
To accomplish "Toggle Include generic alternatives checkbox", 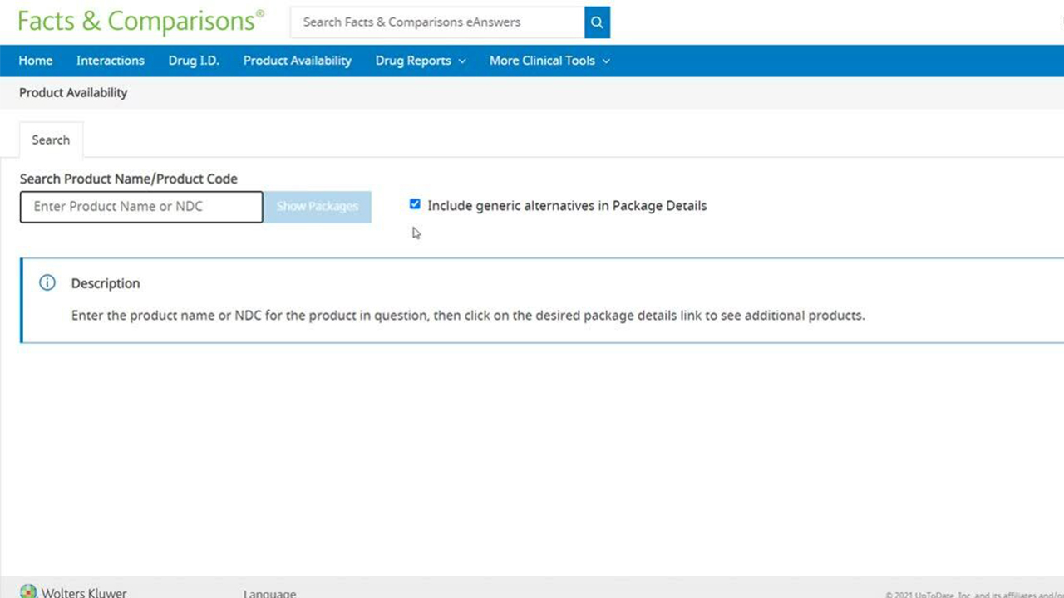I will coord(415,204).
